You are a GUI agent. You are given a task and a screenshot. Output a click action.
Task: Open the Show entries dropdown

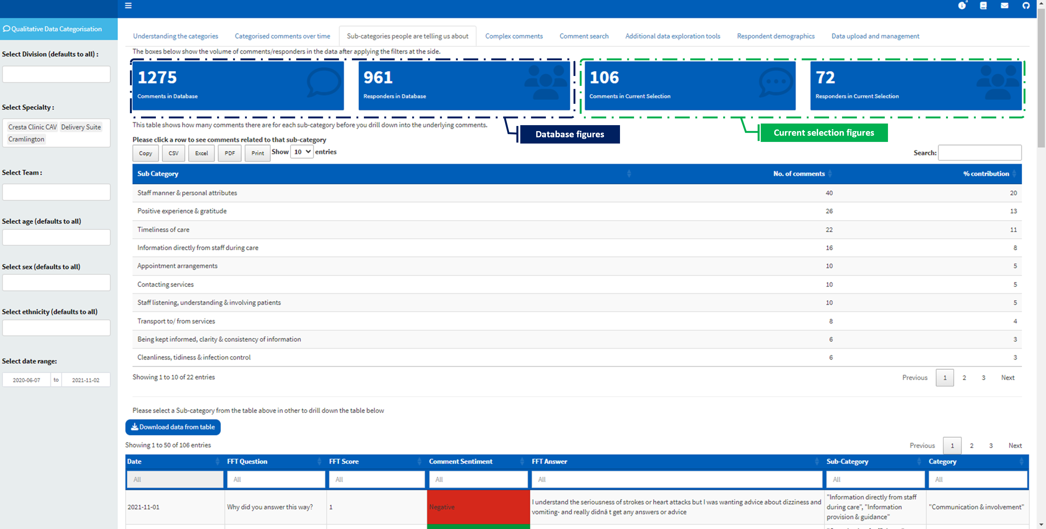pyautogui.click(x=301, y=152)
